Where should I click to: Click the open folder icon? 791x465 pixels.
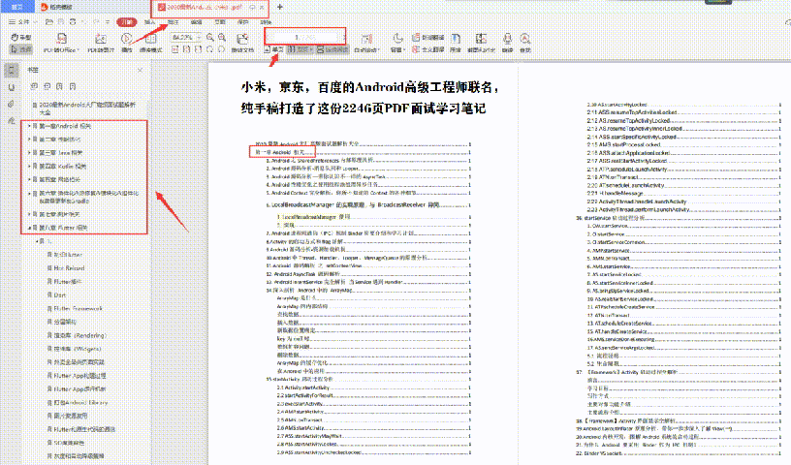point(48,22)
